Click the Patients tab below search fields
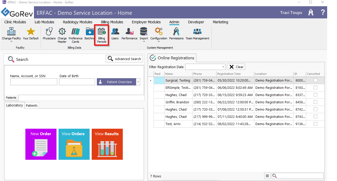The height and width of the screenshot is (181, 337). coord(11,98)
